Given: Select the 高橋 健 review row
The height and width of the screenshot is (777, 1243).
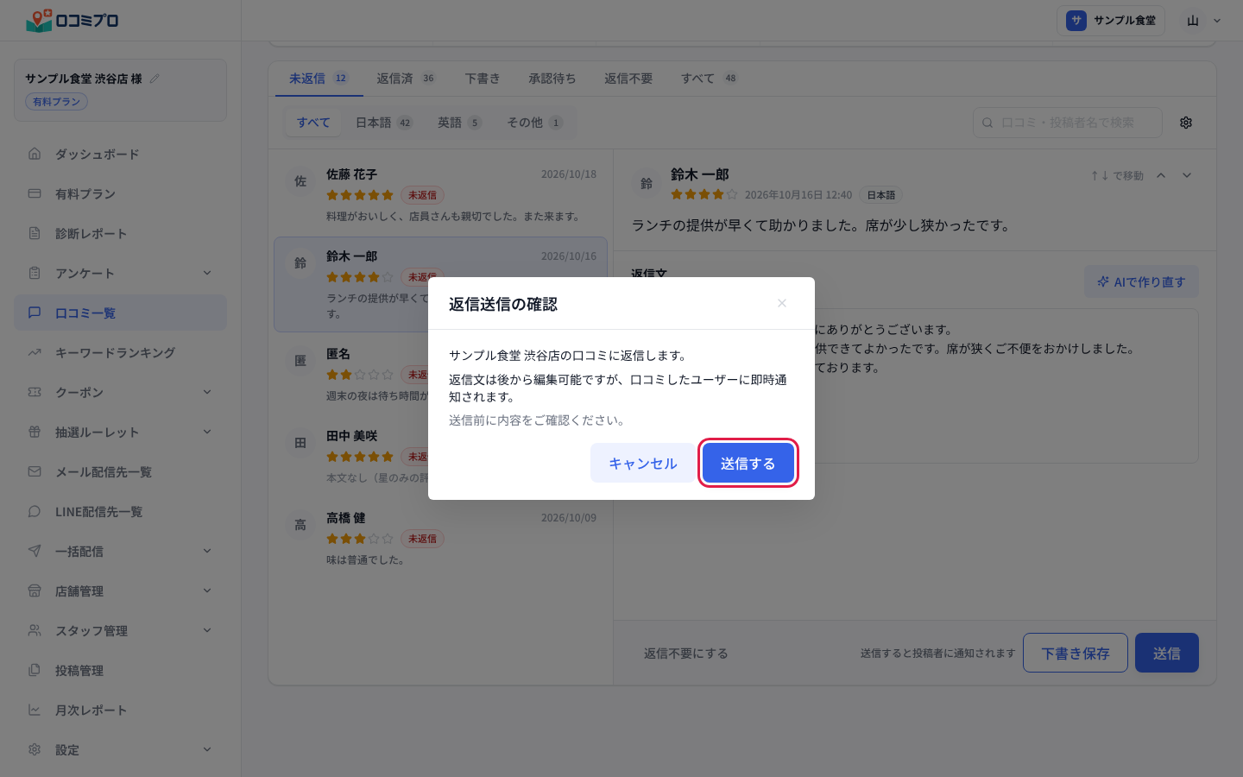Looking at the screenshot, I should [440, 538].
